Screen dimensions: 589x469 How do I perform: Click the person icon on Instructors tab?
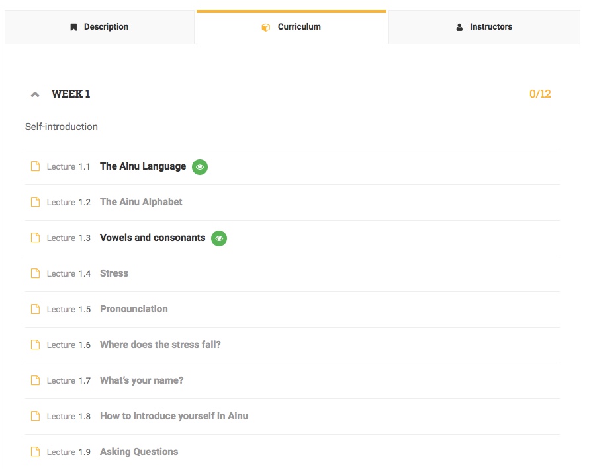[459, 27]
